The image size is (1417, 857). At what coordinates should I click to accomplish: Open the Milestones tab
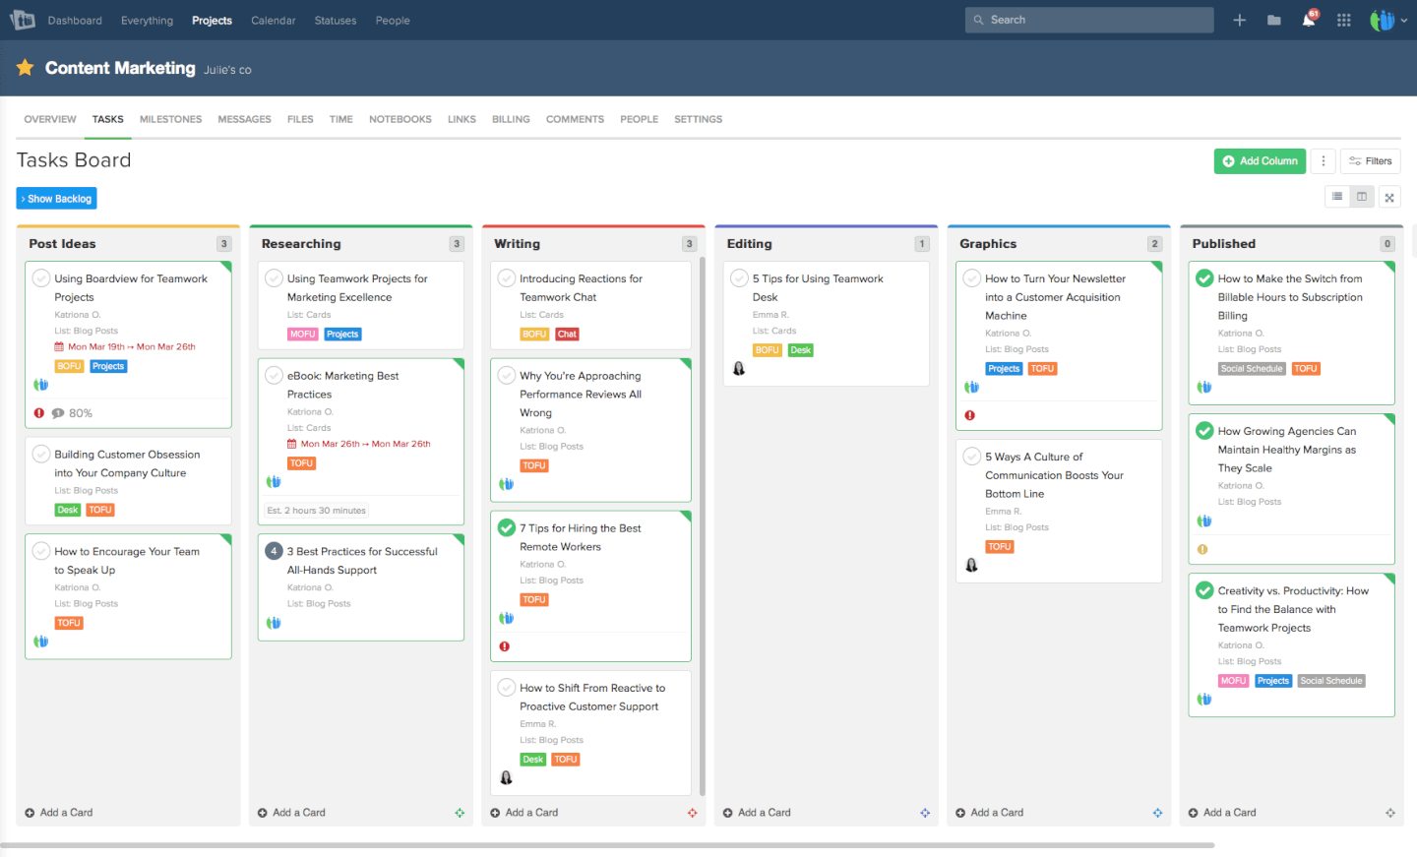click(170, 119)
